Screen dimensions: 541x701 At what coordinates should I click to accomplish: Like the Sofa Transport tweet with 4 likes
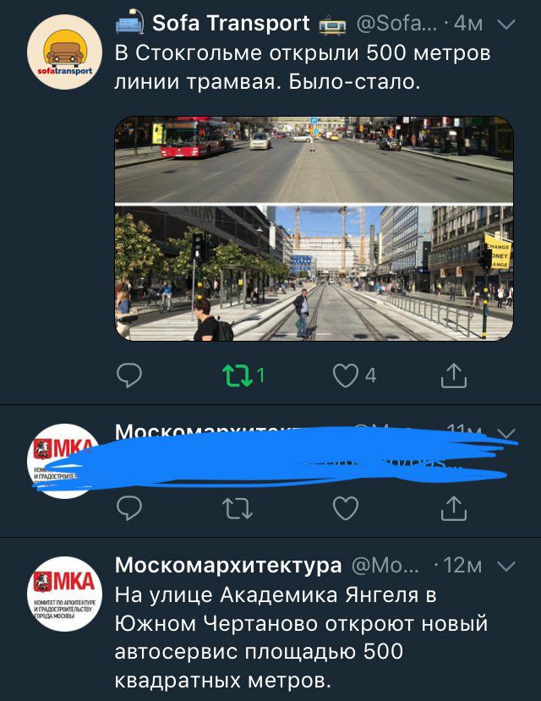click(346, 375)
